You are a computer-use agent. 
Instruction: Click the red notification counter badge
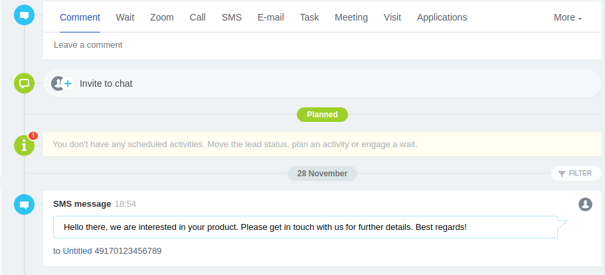point(33,136)
